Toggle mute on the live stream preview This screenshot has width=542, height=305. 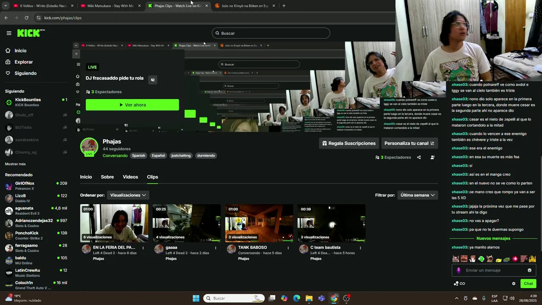(x=153, y=80)
